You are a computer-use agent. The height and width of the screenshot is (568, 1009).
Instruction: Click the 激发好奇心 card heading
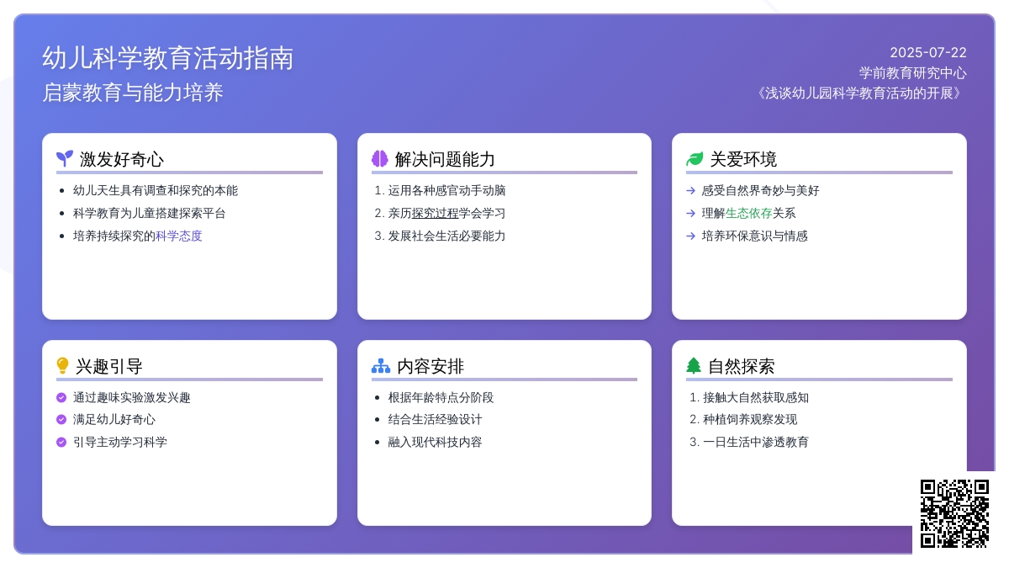pyautogui.click(x=122, y=159)
